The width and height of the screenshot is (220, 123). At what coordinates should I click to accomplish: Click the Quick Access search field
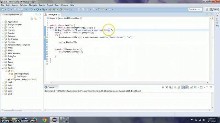pos(195,9)
